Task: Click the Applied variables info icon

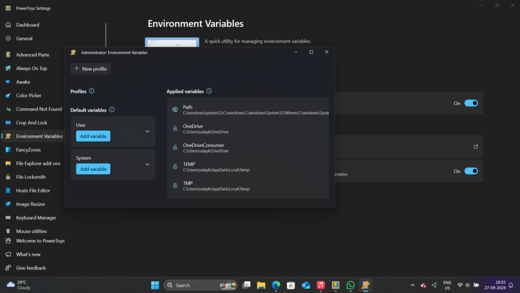Action: coord(209,91)
